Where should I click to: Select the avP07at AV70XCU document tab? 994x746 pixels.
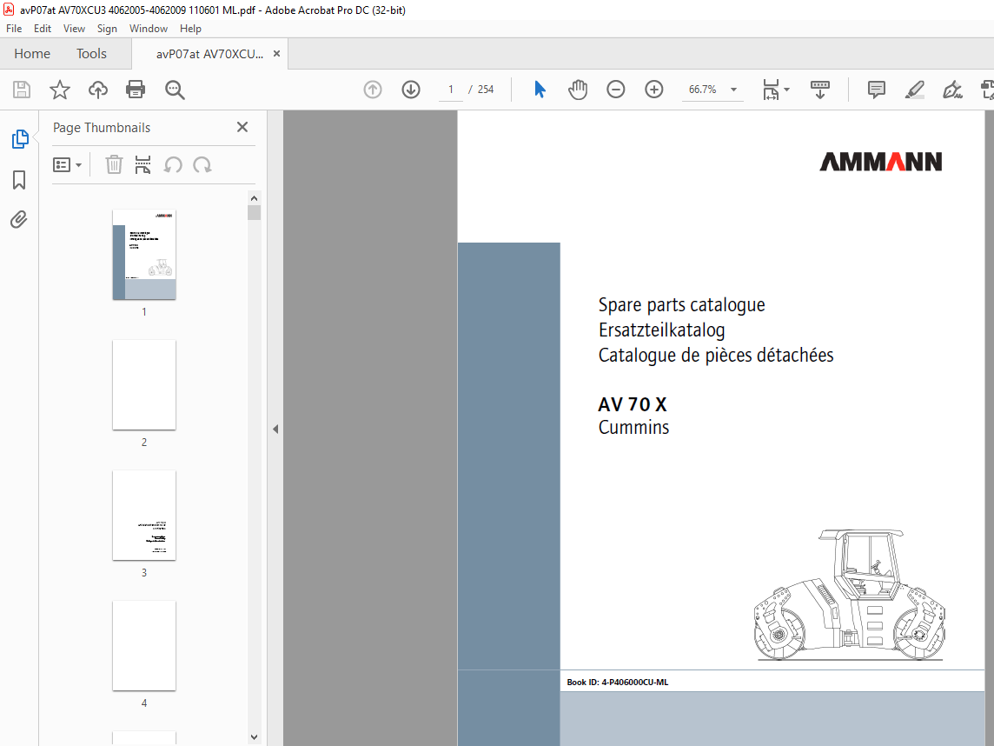209,54
